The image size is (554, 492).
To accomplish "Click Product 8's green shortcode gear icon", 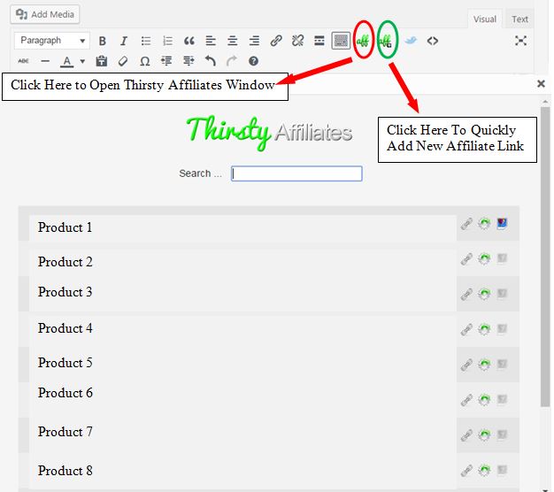I will [x=484, y=470].
